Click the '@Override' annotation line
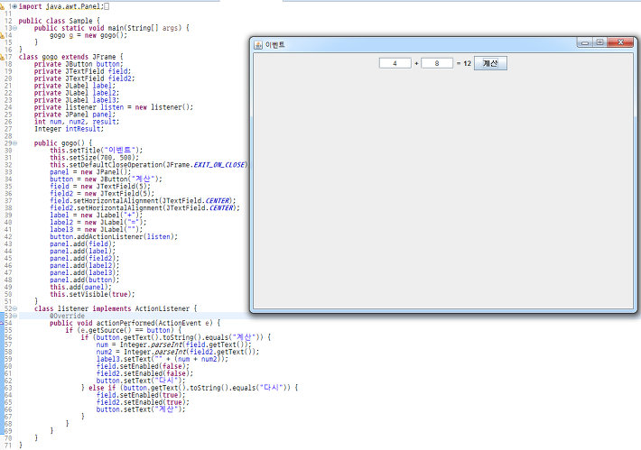641x450 pixels. pyautogui.click(x=67, y=316)
